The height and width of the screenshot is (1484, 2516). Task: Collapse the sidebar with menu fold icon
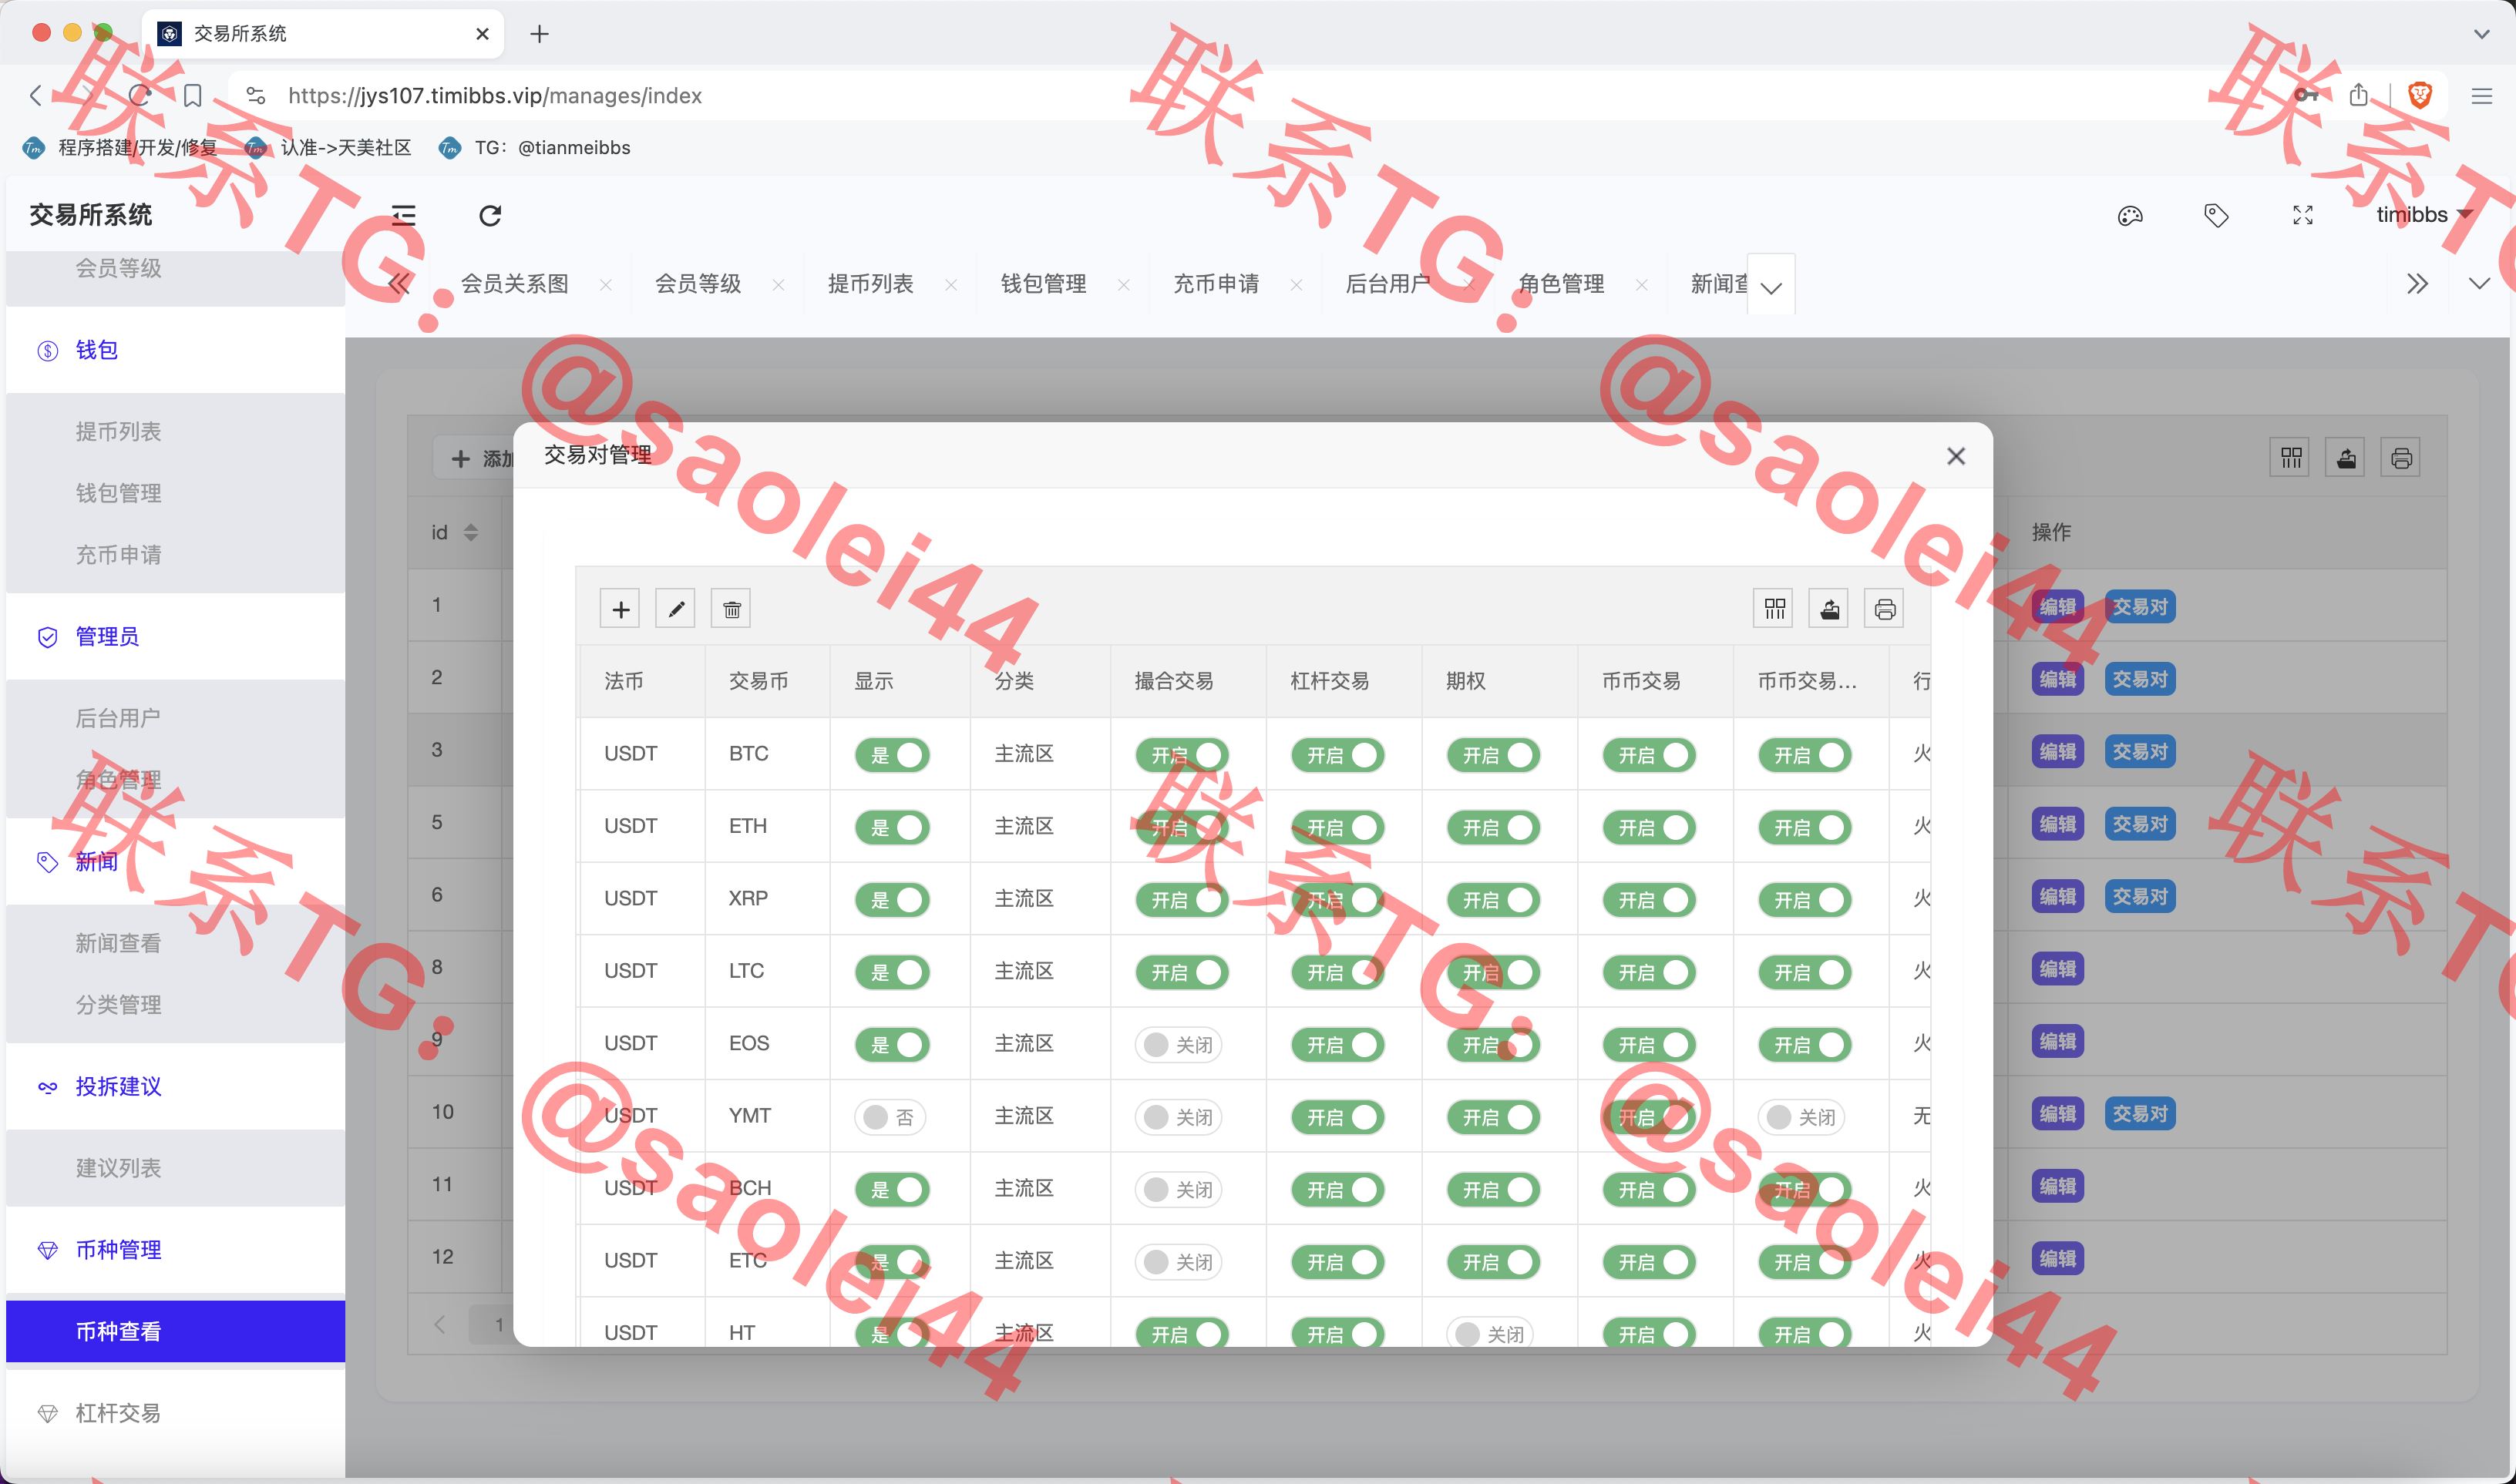(403, 215)
